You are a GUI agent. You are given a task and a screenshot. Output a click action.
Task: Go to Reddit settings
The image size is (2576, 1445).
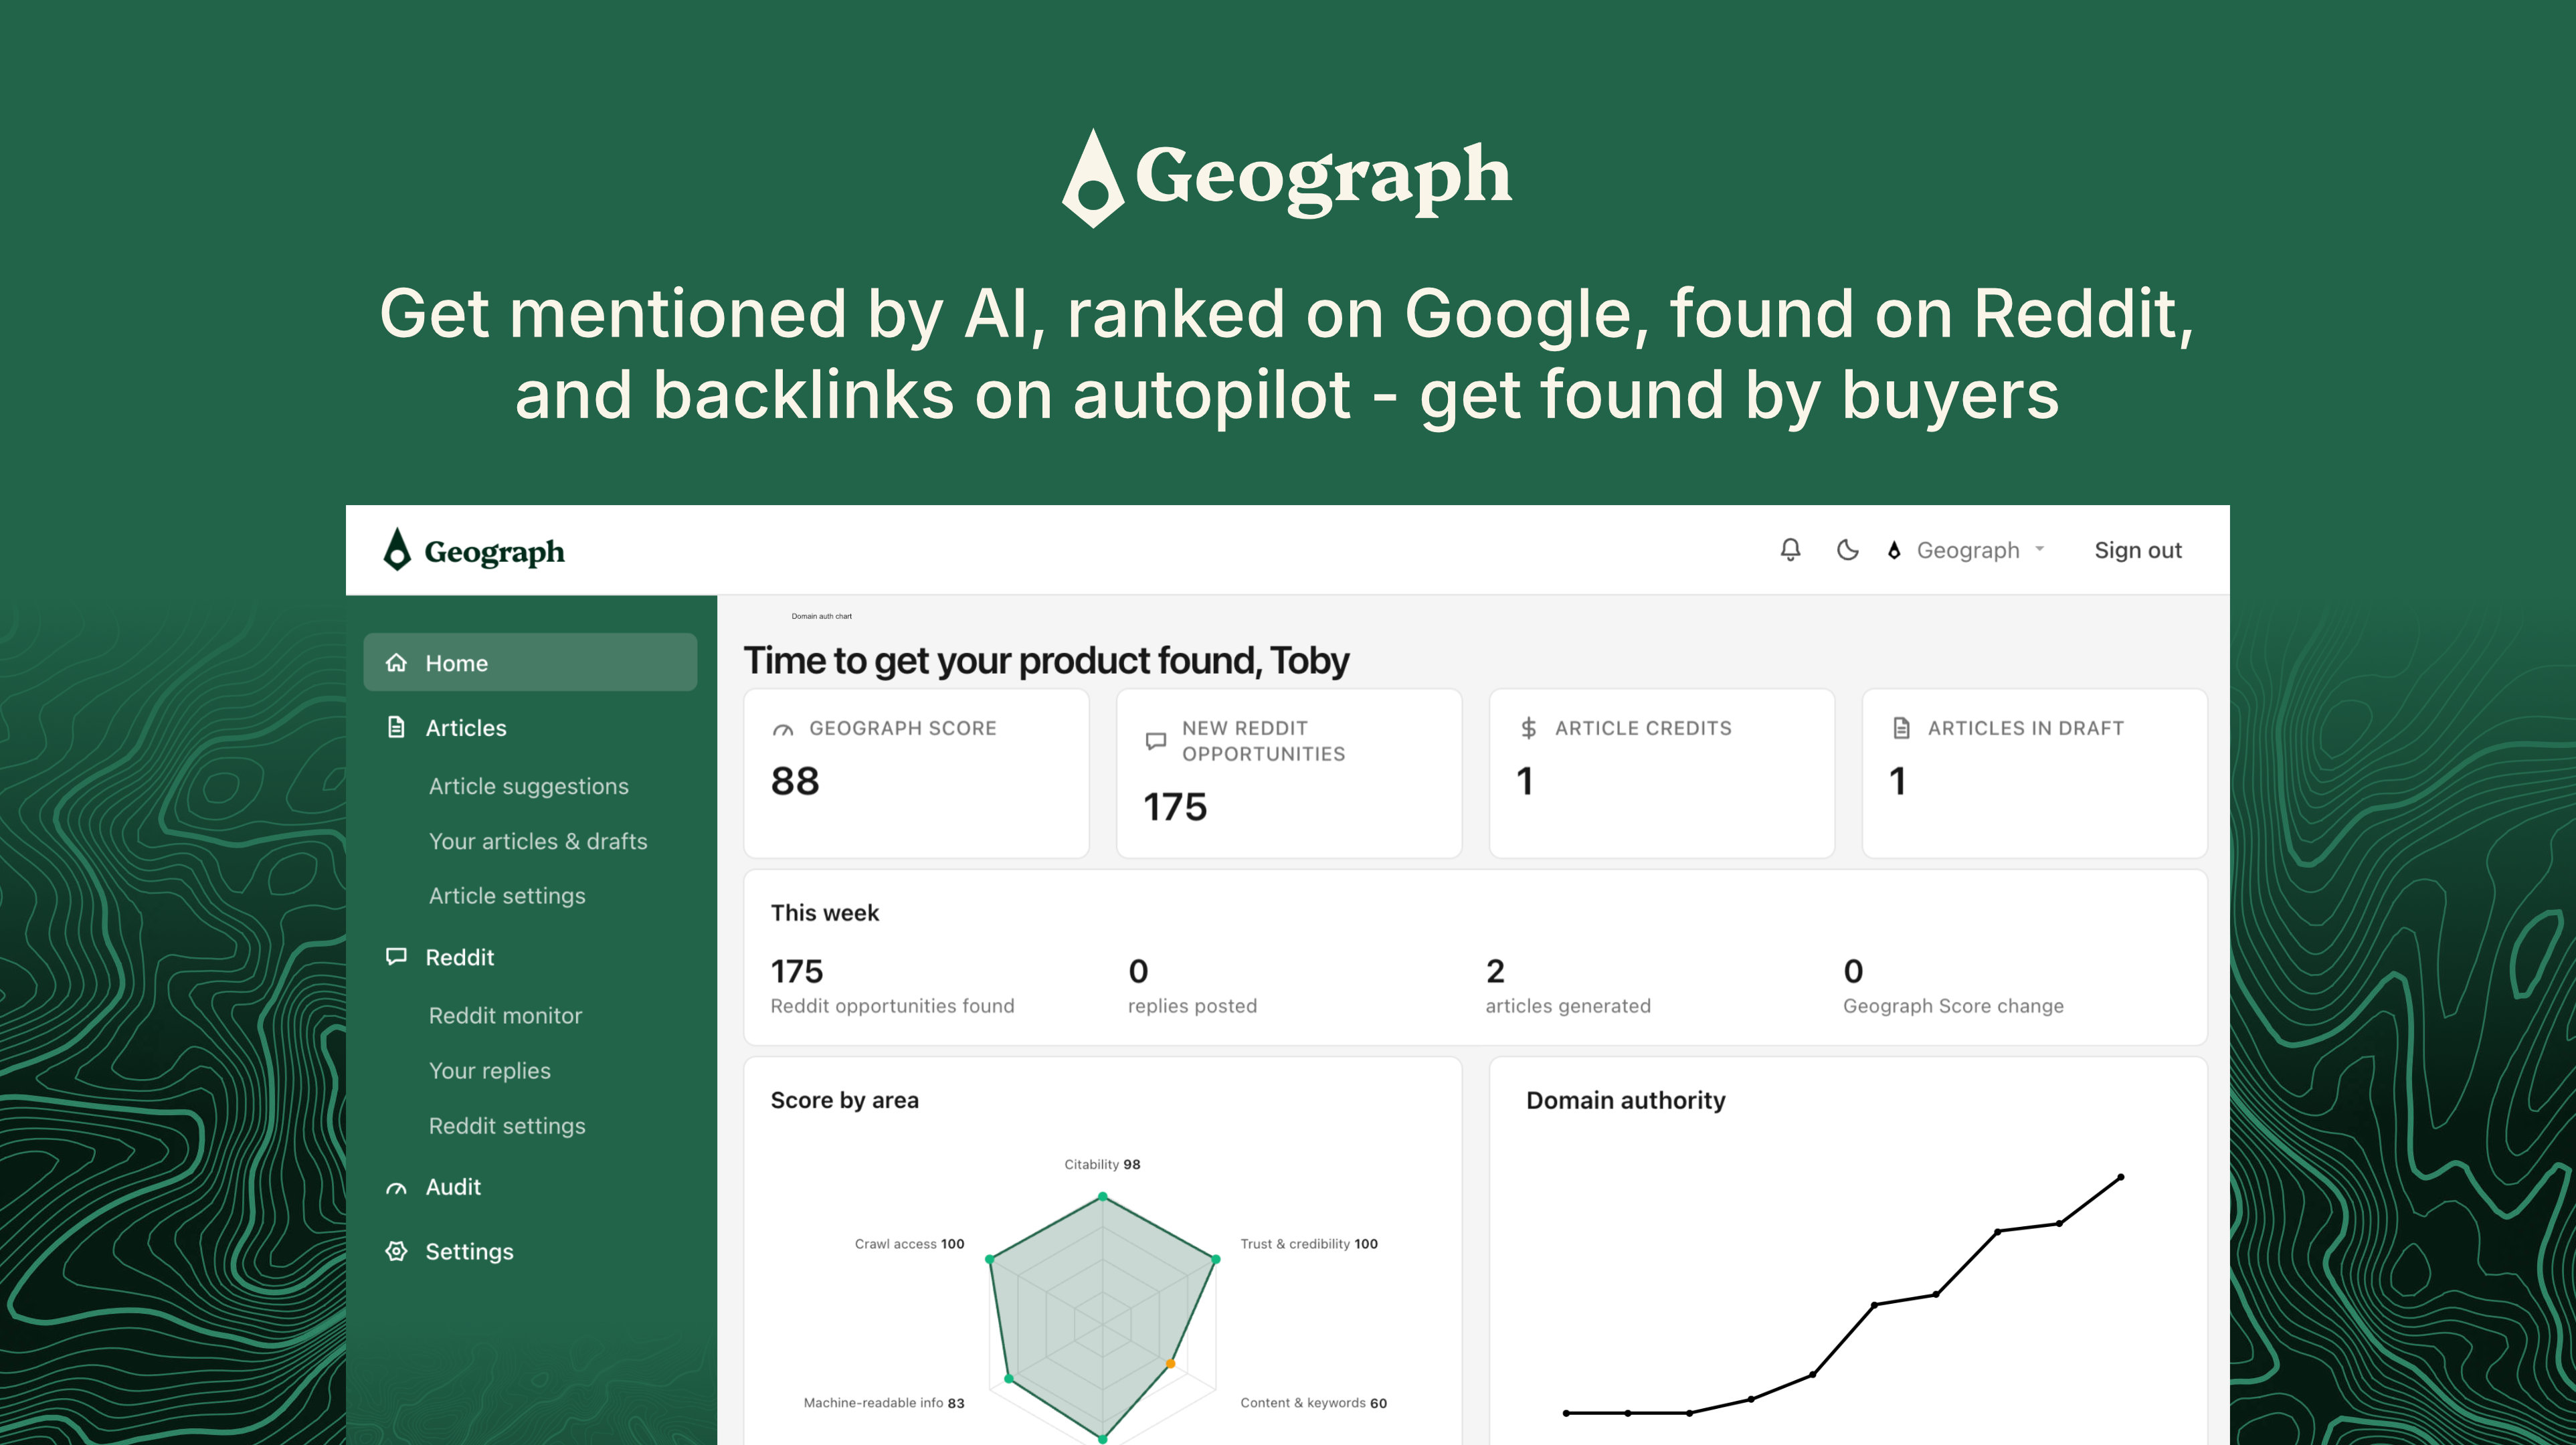(507, 1126)
